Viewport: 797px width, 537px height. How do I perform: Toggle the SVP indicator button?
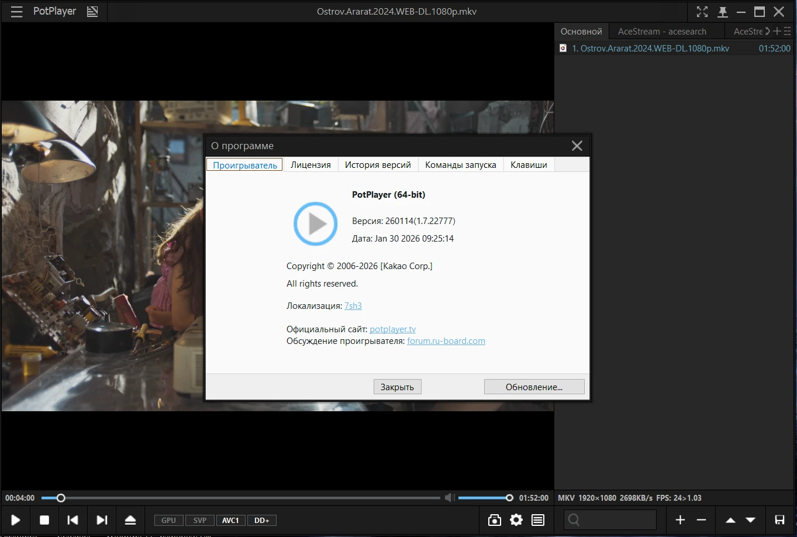(200, 521)
